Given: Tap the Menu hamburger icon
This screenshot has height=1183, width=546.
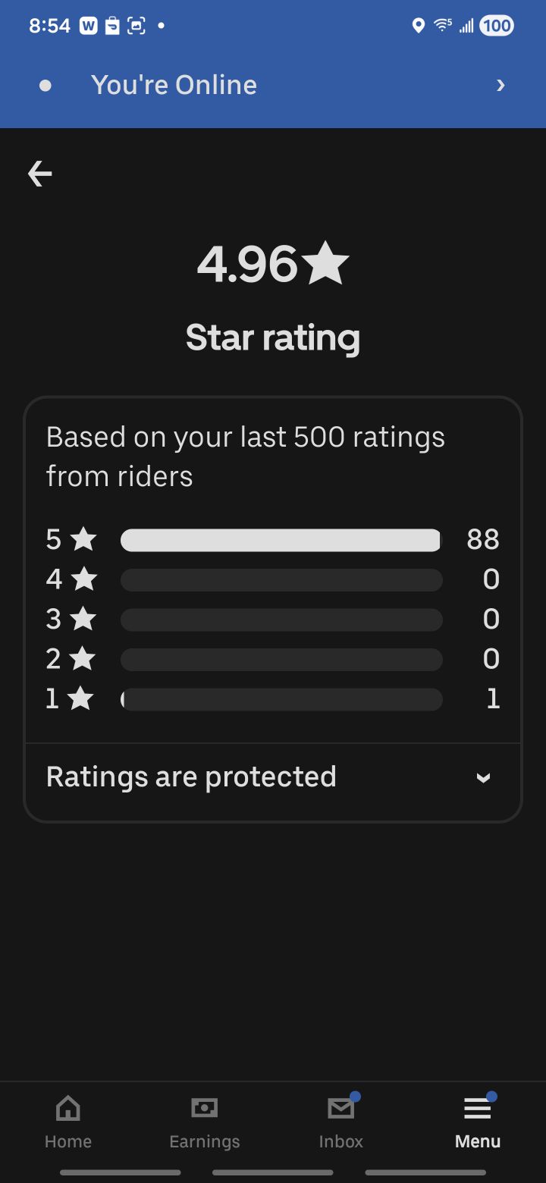Looking at the screenshot, I should [478, 1109].
